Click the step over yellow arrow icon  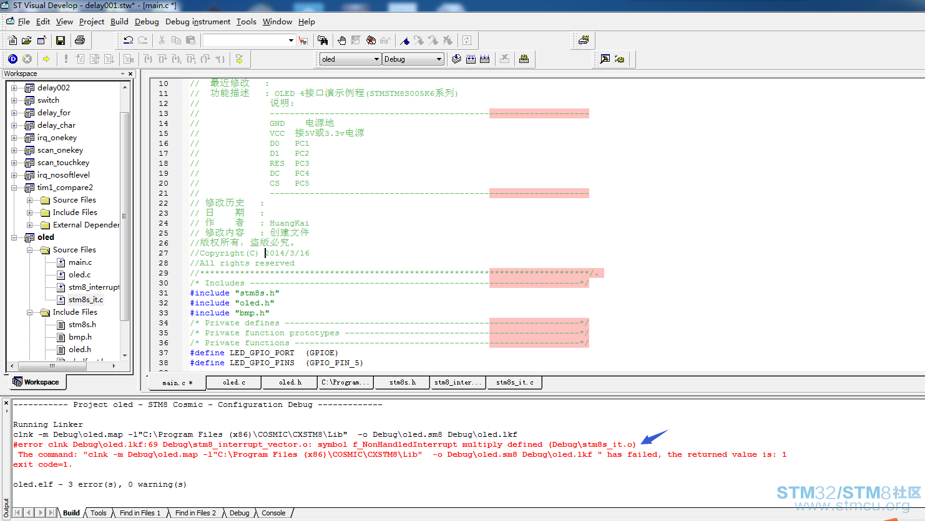239,59
